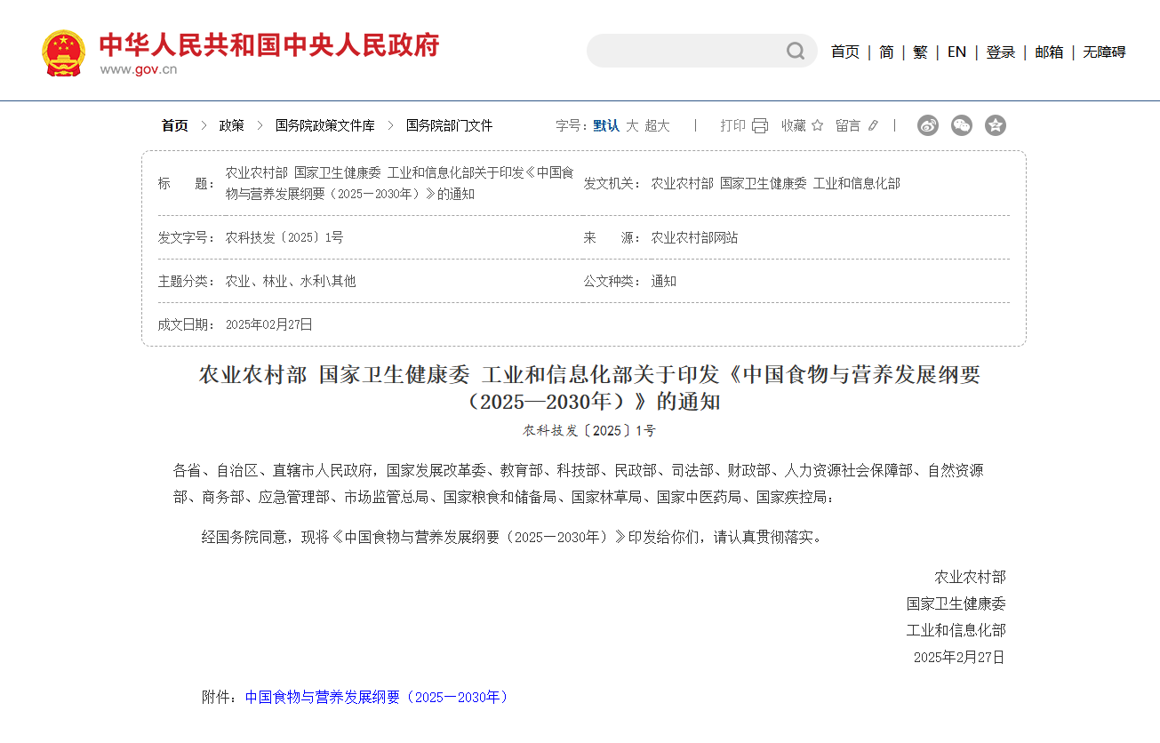This screenshot has height=743, width=1160.
Task: Click the round star share icon
Action: point(996,125)
